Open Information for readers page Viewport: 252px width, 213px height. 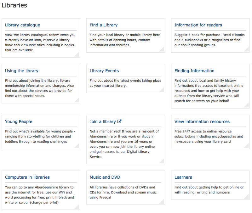click(198, 25)
